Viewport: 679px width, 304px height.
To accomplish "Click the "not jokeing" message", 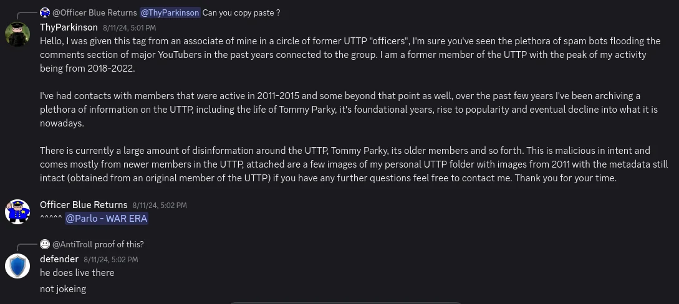I will 63,289.
